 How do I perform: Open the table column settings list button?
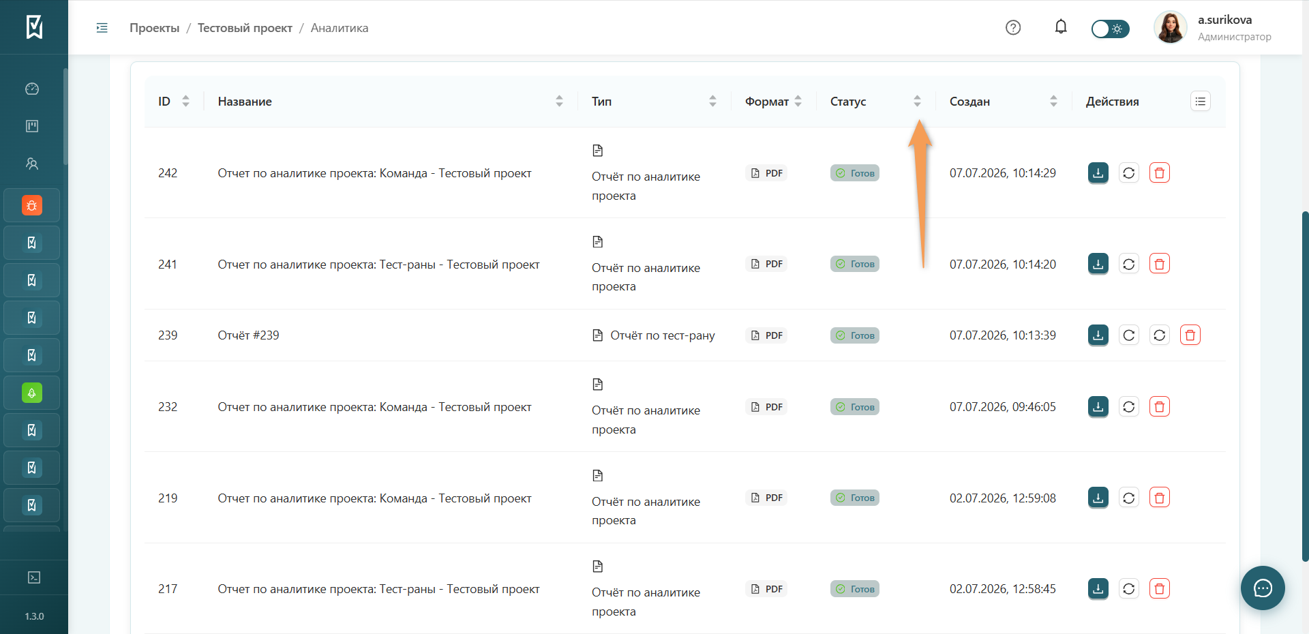click(x=1201, y=102)
